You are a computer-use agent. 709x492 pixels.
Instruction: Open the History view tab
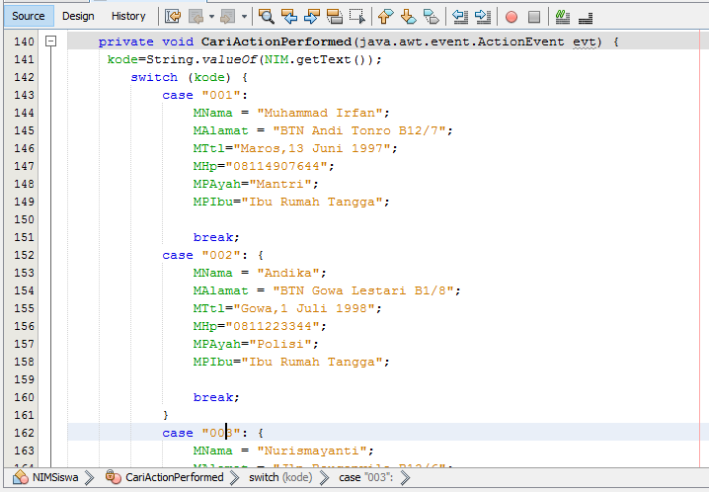tap(128, 16)
